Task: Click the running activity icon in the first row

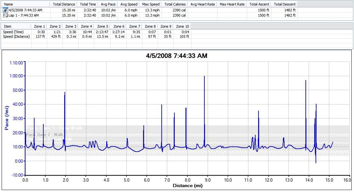Action: (x=5, y=10)
